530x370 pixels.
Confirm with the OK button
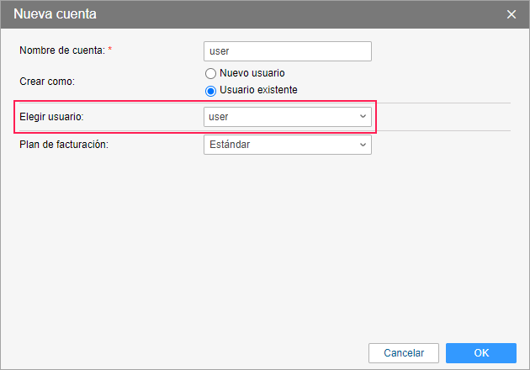pyautogui.click(x=480, y=352)
